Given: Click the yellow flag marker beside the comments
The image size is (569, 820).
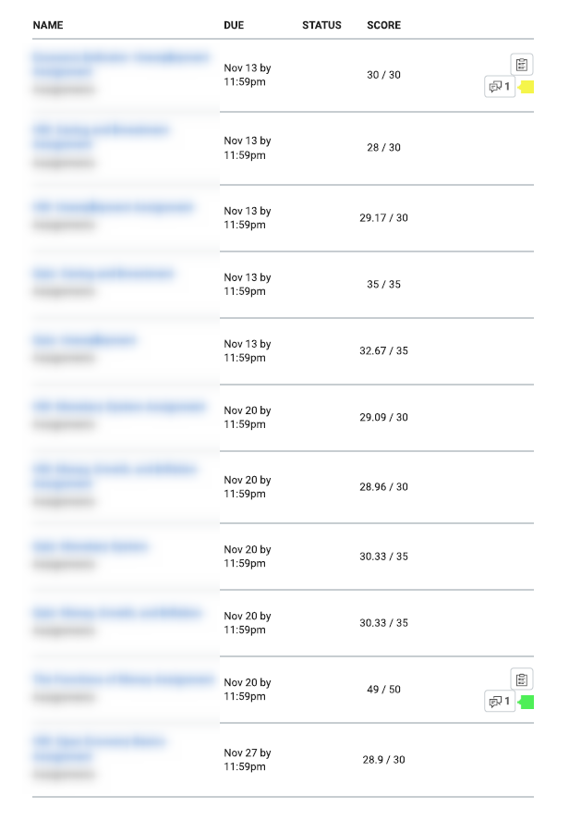Looking at the screenshot, I should point(527,87).
